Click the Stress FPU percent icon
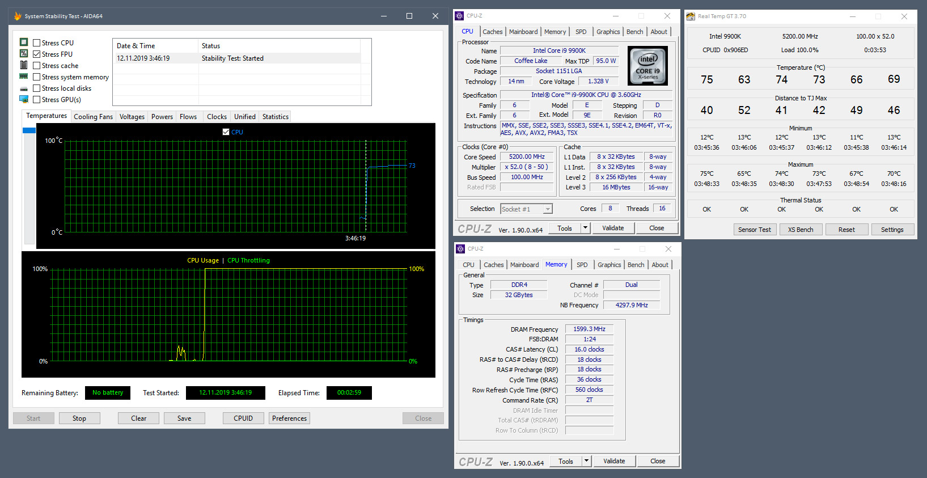The height and width of the screenshot is (478, 927). click(24, 54)
